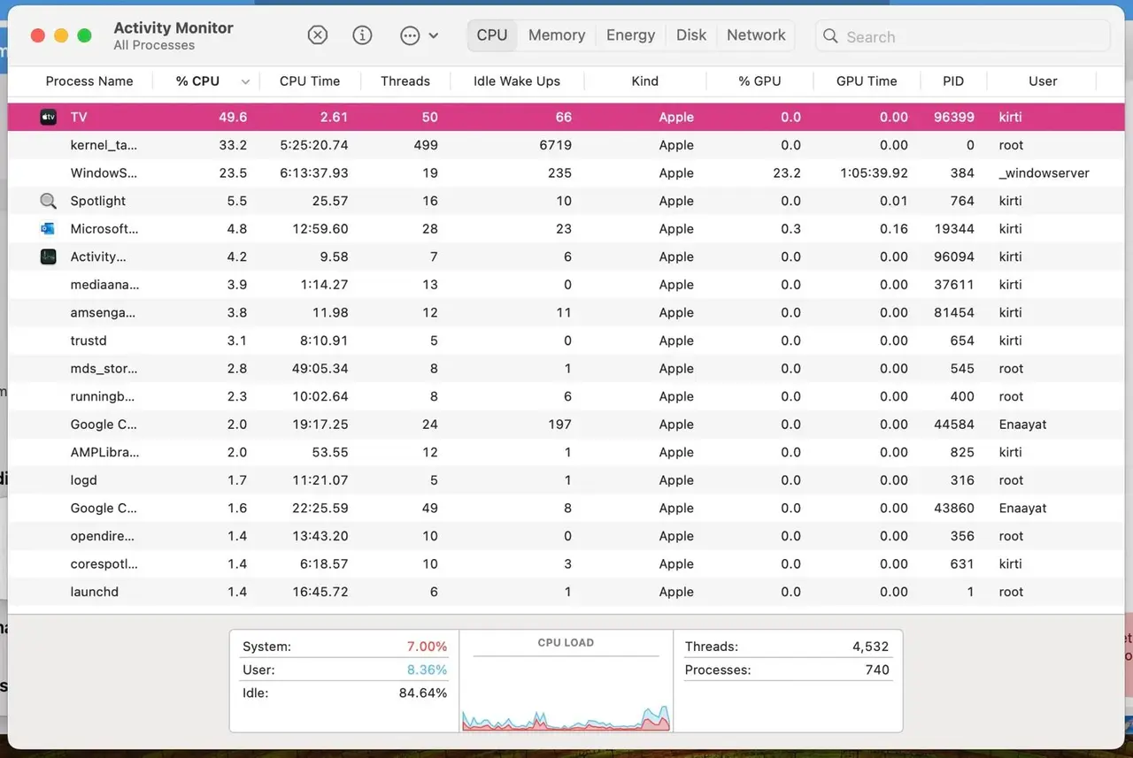Sort by % GPU column header
1133x758 pixels.
(759, 80)
